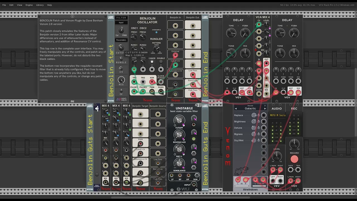
Task: Click the Resonance CV port in Benjolin In
Action: tap(175, 75)
